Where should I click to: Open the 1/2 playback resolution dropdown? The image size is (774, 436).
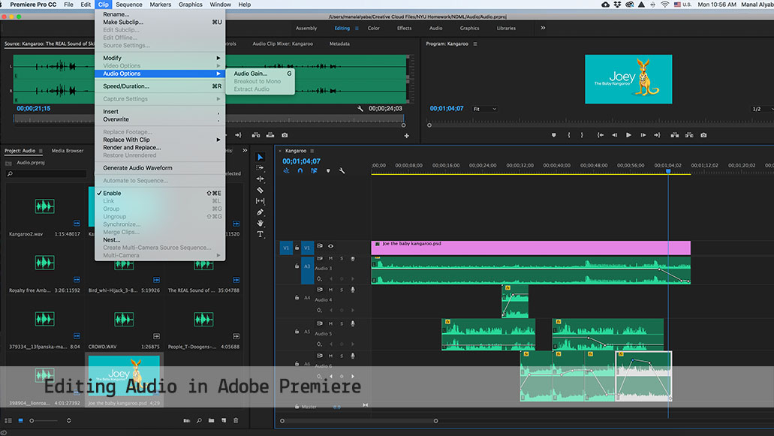(x=760, y=109)
